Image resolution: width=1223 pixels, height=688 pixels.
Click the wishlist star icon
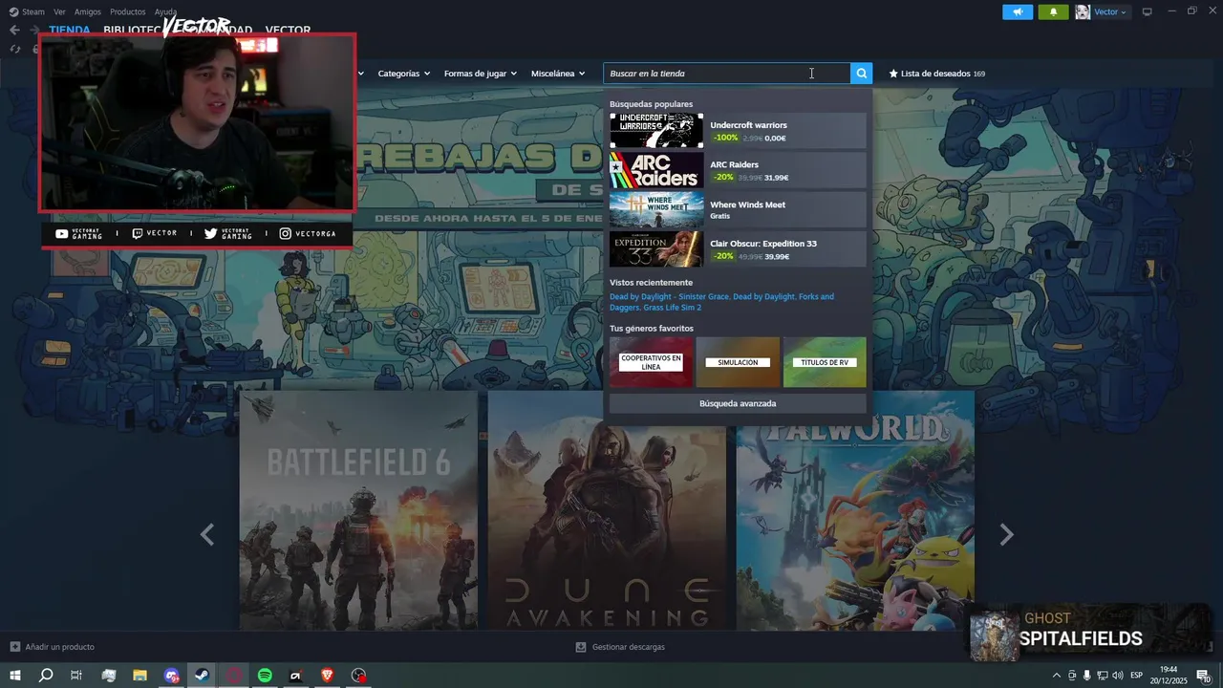[x=893, y=74]
